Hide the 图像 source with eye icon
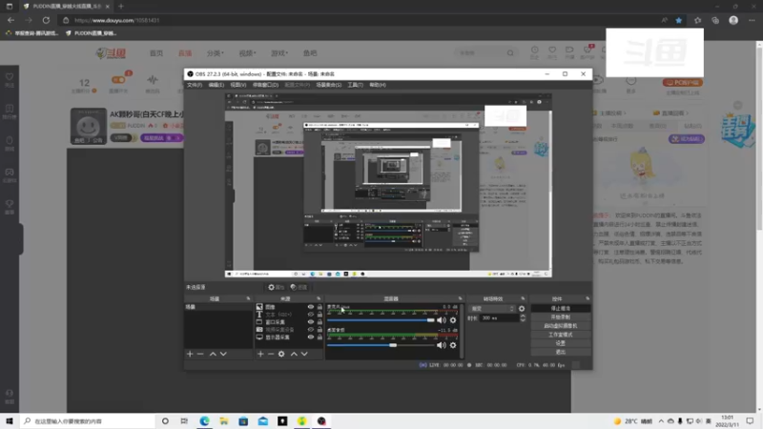763x429 pixels. point(311,307)
